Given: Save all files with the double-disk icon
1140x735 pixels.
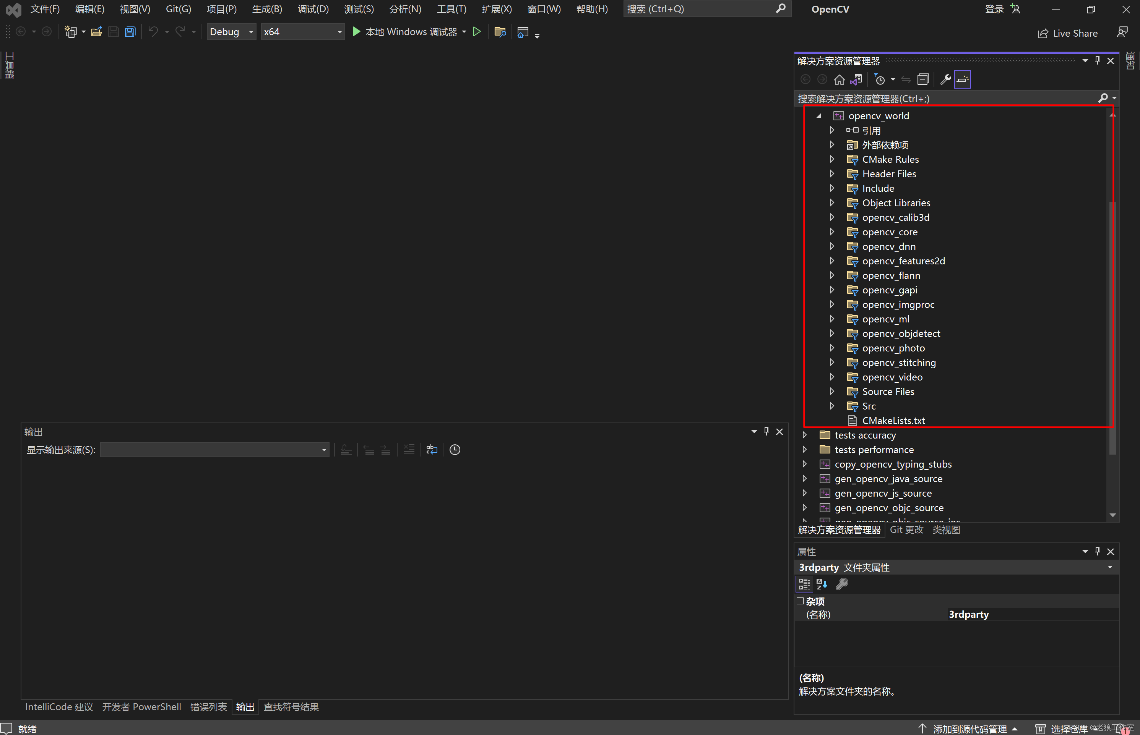Looking at the screenshot, I should pos(130,32).
